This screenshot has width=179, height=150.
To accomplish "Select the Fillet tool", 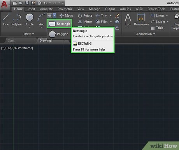I will (x=102, y=22).
